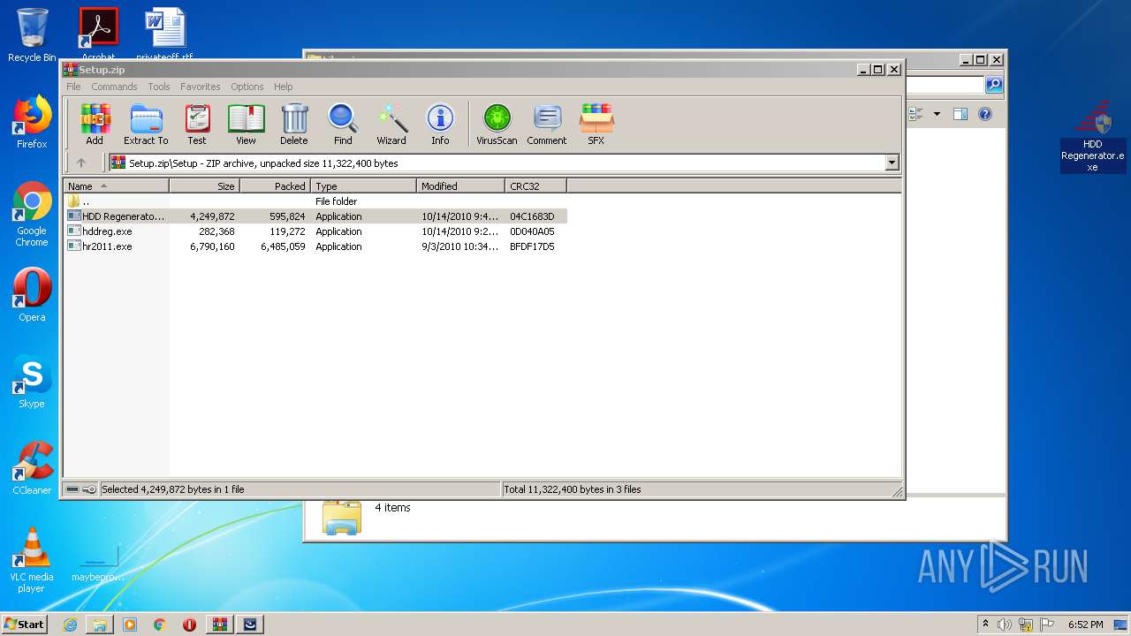Open the view options dropdown in Explorer window

937,114
